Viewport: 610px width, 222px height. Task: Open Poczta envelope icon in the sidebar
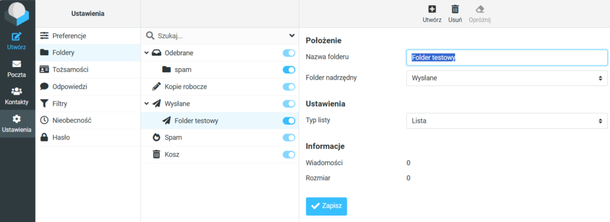click(16, 64)
